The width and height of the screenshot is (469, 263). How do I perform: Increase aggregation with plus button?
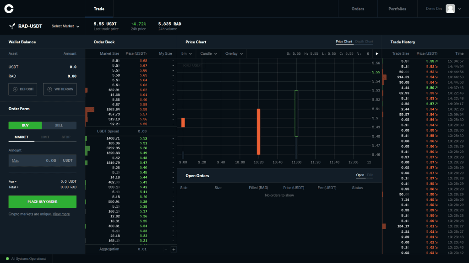pyautogui.click(x=174, y=249)
